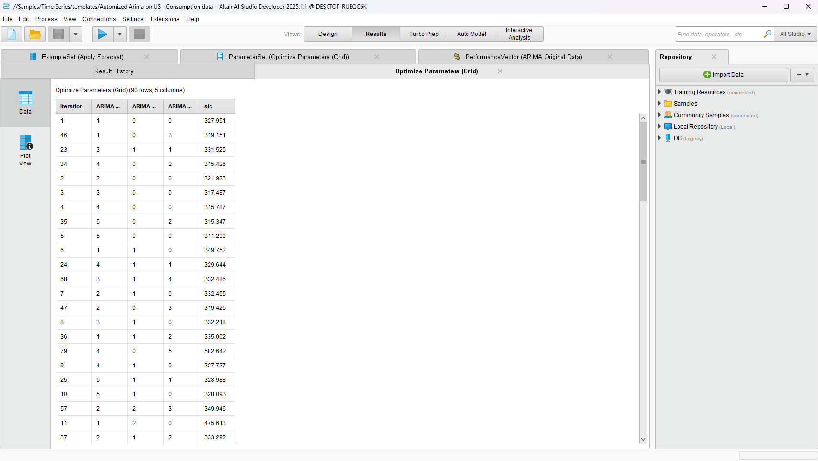Expand the Training Resources tree node
The image size is (818, 461).
point(660,92)
